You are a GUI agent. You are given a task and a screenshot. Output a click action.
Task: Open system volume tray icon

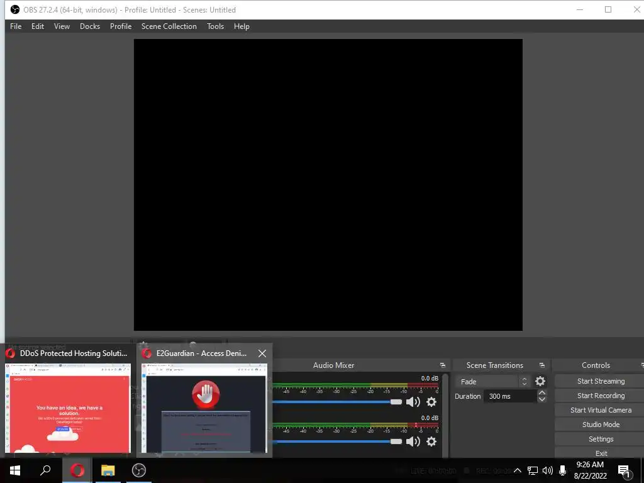(x=548, y=470)
